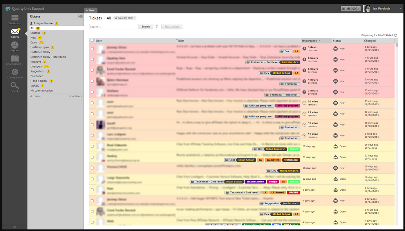
Task: Click Jan Perdoch profile avatar
Action: [366, 9]
